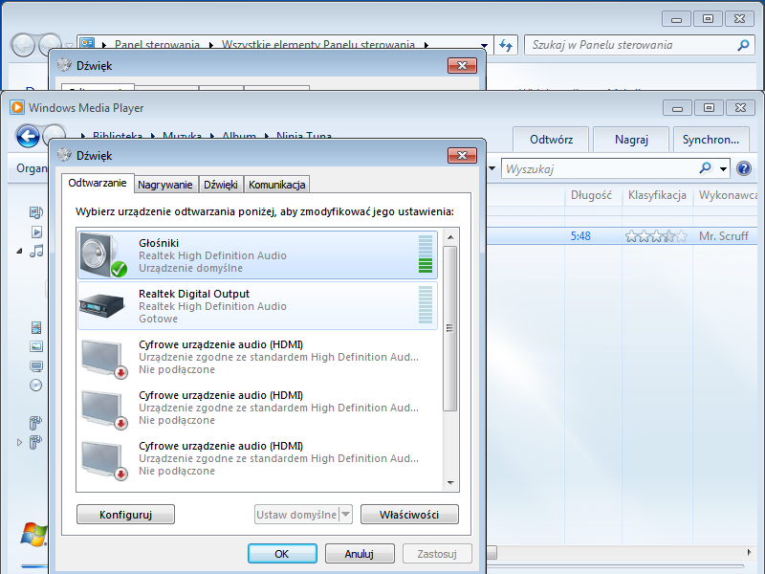Click the Windows logo Media Guide button
The width and height of the screenshot is (765, 574).
33,534
